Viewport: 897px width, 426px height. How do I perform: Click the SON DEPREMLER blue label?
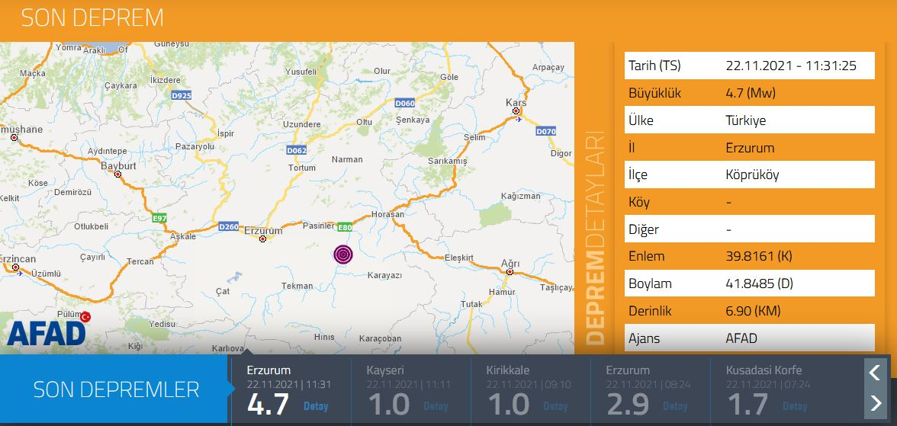click(x=116, y=389)
